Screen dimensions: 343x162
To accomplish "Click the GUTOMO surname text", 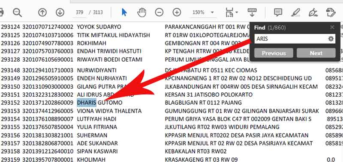I will (110, 103).
